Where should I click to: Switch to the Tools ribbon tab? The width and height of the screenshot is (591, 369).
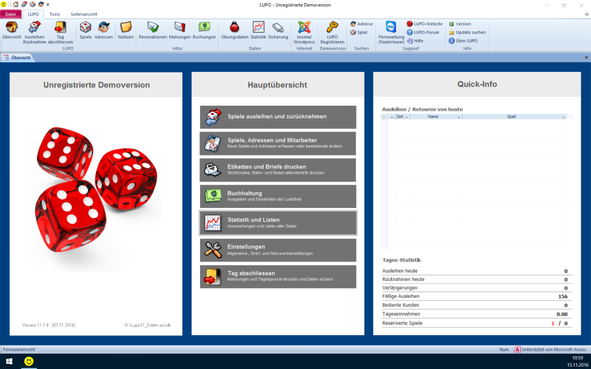55,14
